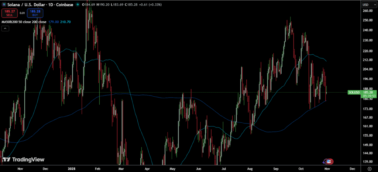Click the 210.70 moving average value

(65, 22)
